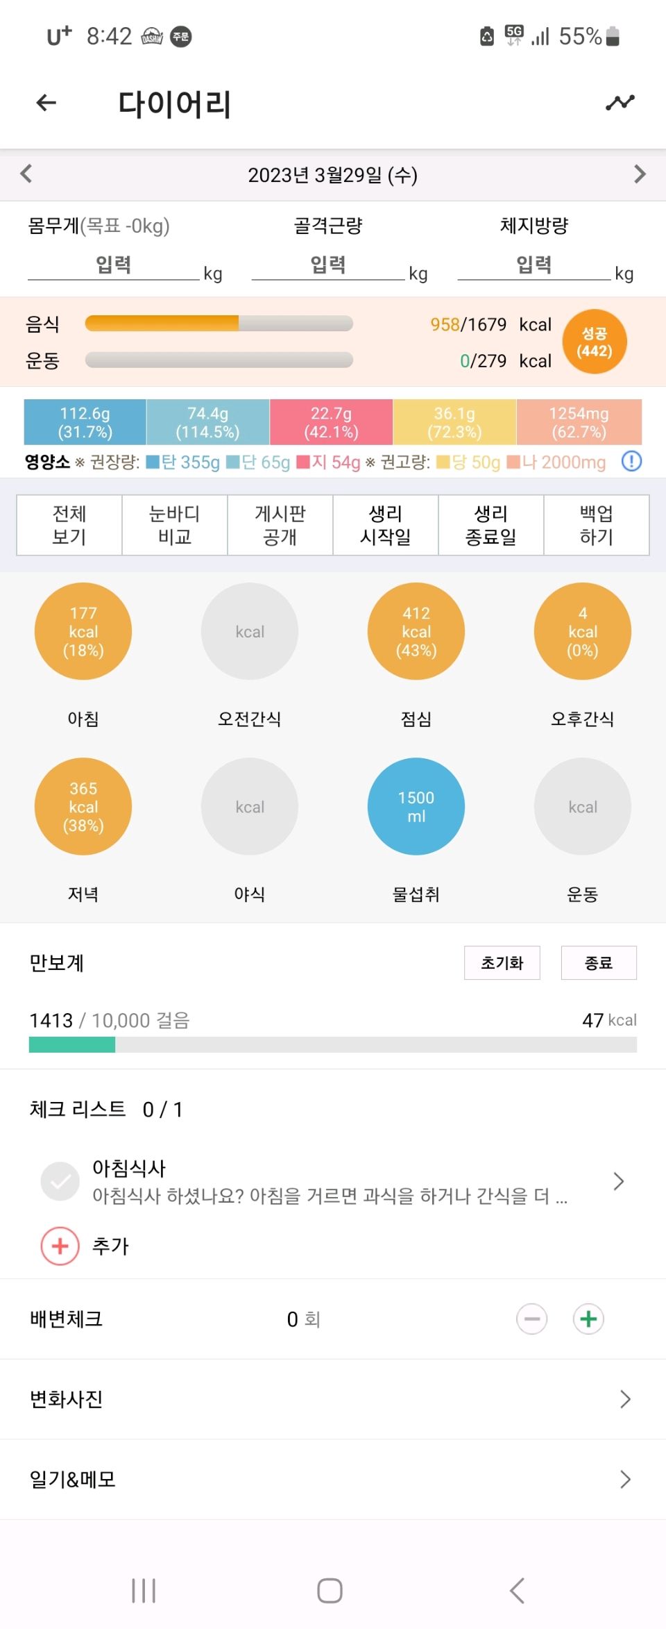Expand the 일기&메모 row
Viewport: 666px width, 1629px height.
point(333,1479)
